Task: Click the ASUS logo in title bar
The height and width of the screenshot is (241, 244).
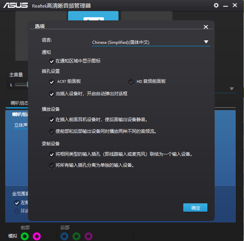Action: click(16, 5)
